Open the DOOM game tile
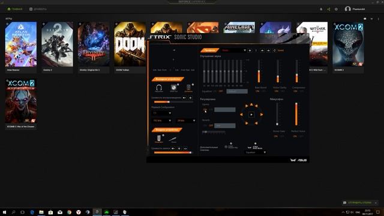Image resolution: width=384 pixels, height=216 pixels. point(130,47)
